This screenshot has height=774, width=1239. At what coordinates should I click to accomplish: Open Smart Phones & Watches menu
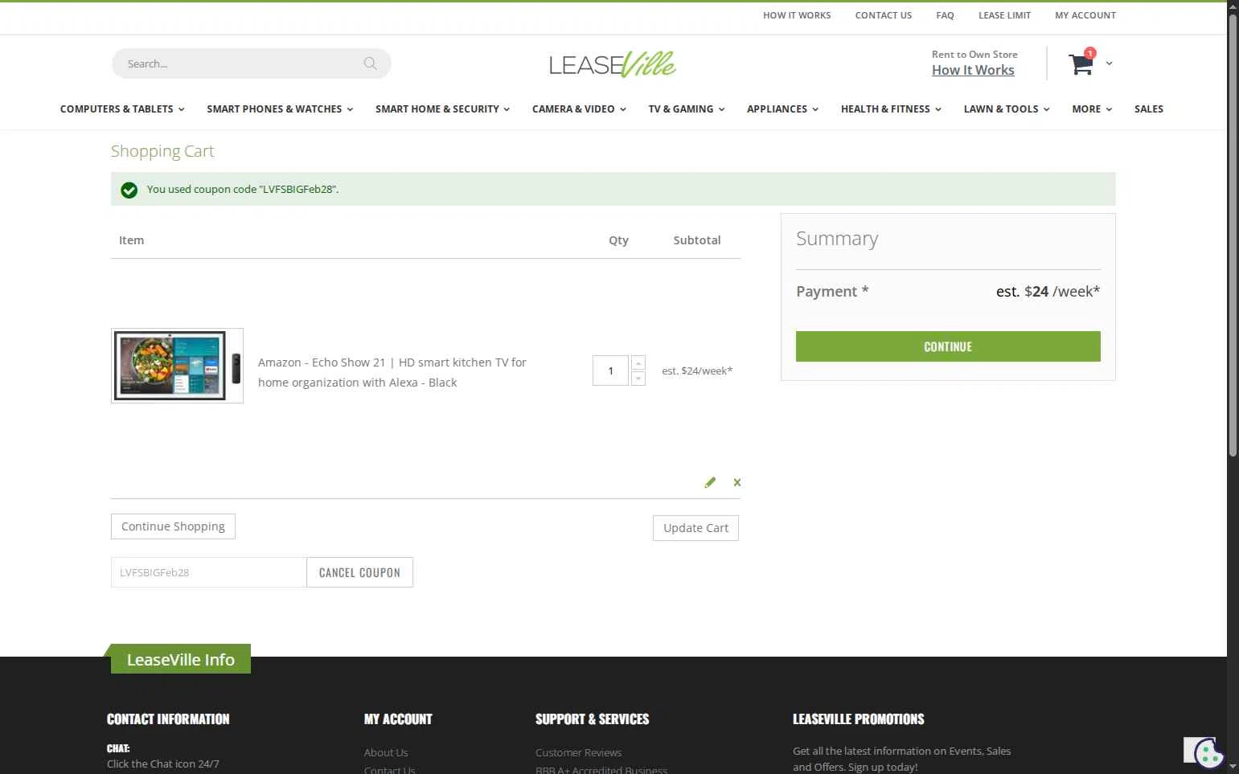pos(280,109)
